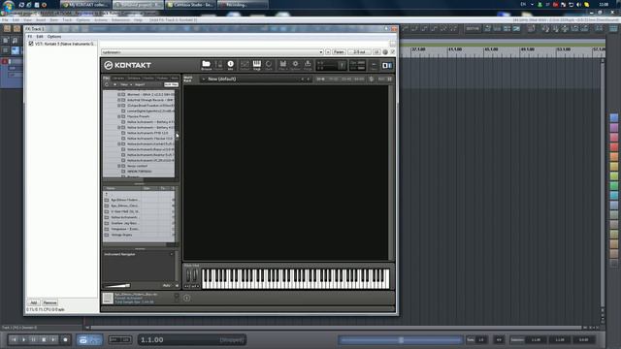621x349 pixels.
Task: Open REAPER's Track menu
Action: pyautogui.click(x=67, y=19)
